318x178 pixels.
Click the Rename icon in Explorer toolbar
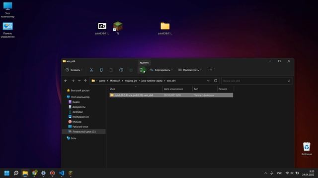[121, 70]
